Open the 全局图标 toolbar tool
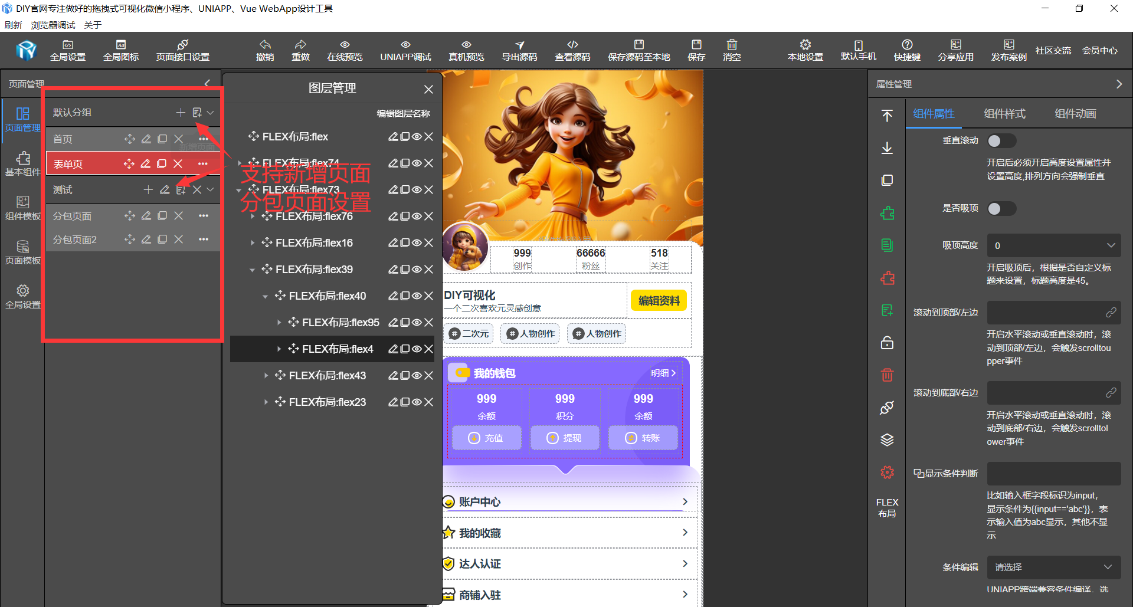This screenshot has height=607, width=1133. click(121, 51)
